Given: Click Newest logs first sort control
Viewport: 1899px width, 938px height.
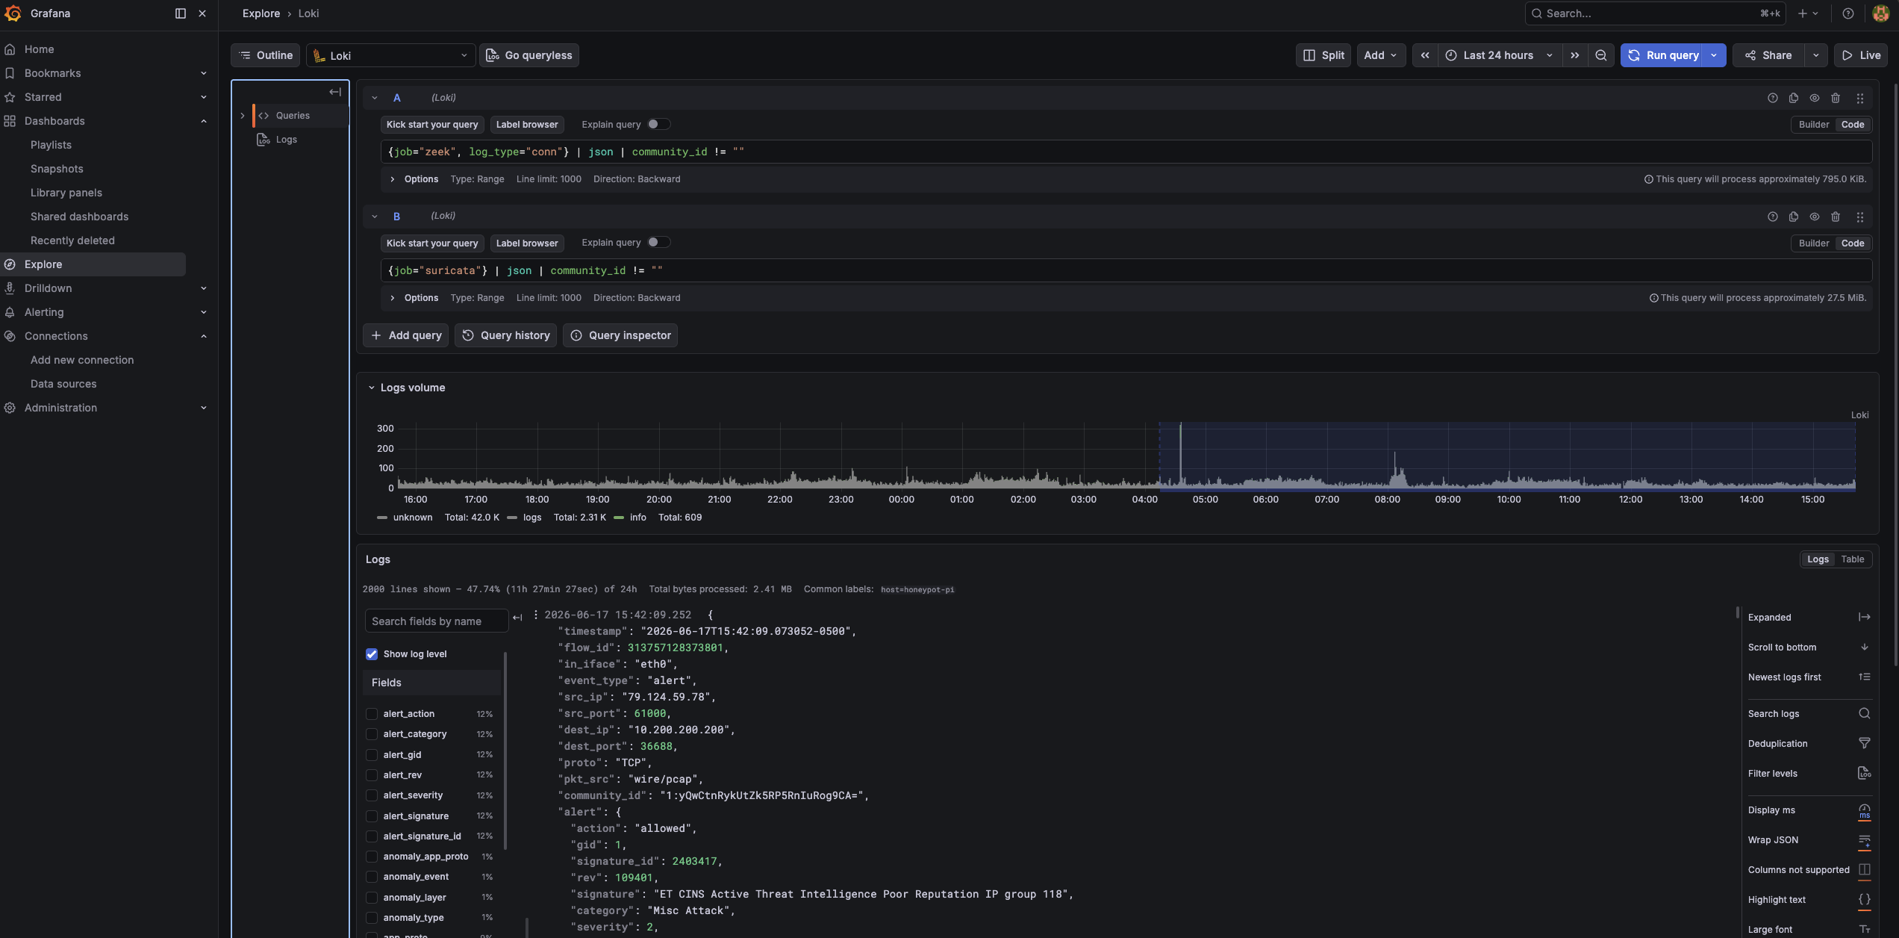Looking at the screenshot, I should click(1809, 677).
